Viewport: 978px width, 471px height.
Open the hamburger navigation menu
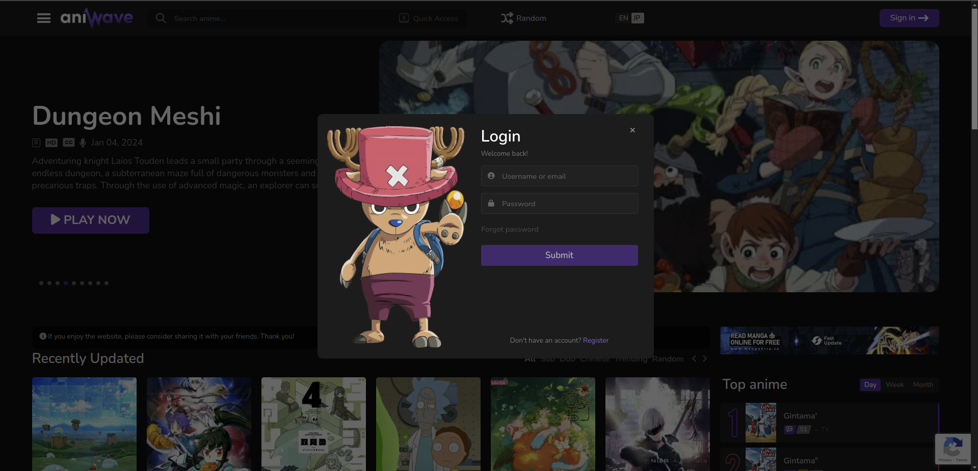pos(44,18)
